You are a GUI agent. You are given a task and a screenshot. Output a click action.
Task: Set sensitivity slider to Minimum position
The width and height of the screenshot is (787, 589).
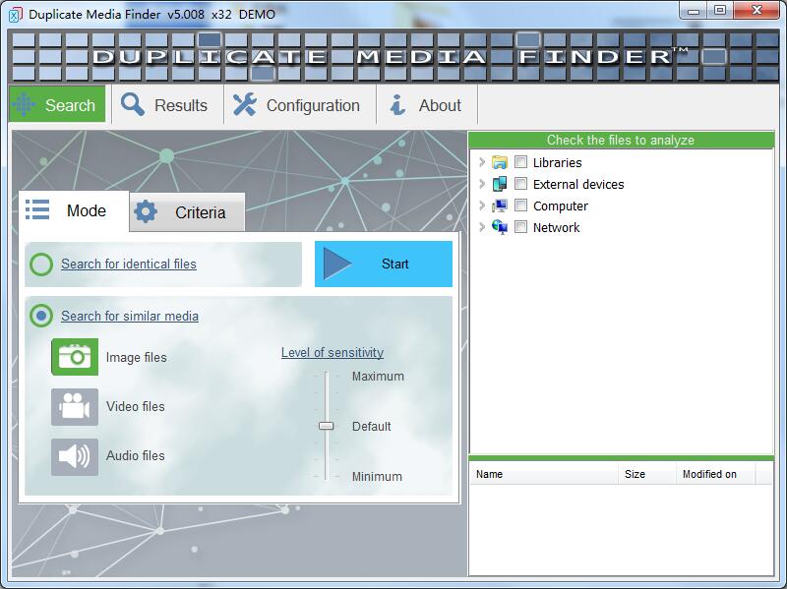327,476
